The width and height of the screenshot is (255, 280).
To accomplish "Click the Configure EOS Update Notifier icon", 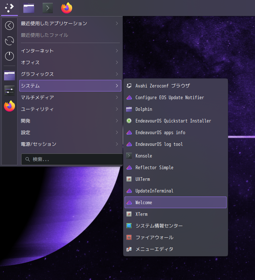I will point(129,97).
